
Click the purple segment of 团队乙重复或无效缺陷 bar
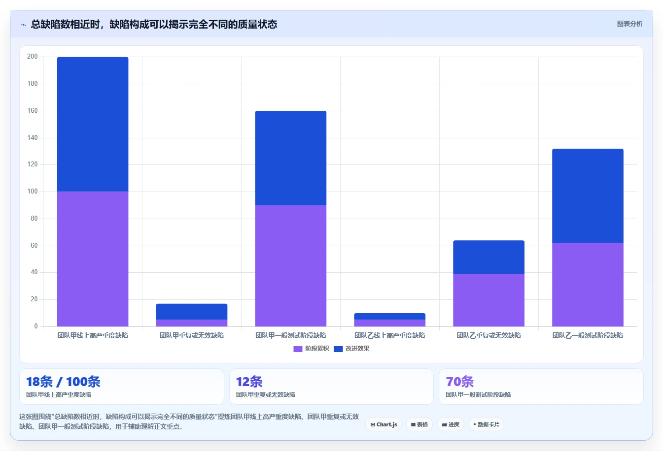[x=489, y=300]
